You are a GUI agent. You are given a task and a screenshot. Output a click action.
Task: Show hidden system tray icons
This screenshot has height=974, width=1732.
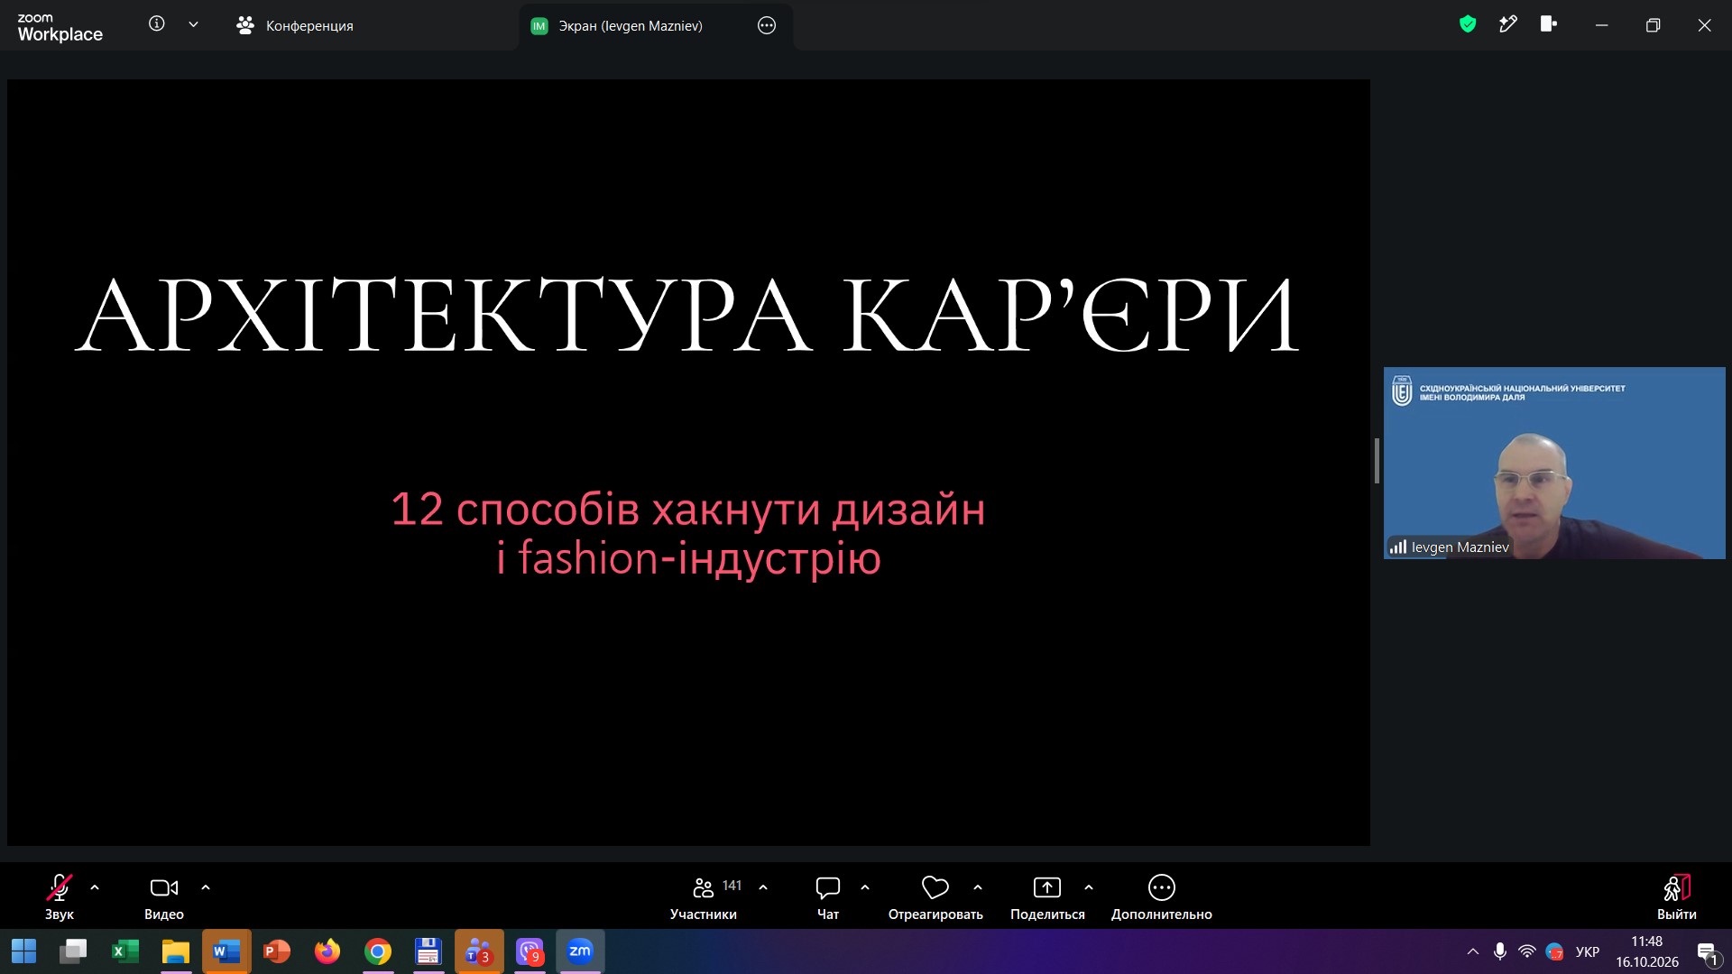click(1473, 951)
